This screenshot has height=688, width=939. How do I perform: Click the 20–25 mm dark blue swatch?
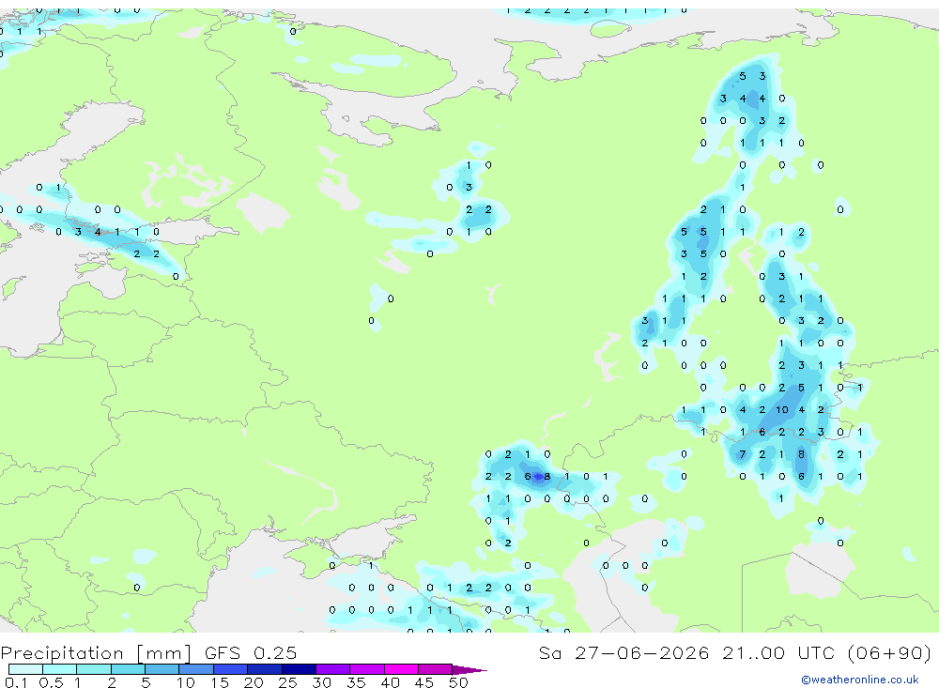[264, 669]
